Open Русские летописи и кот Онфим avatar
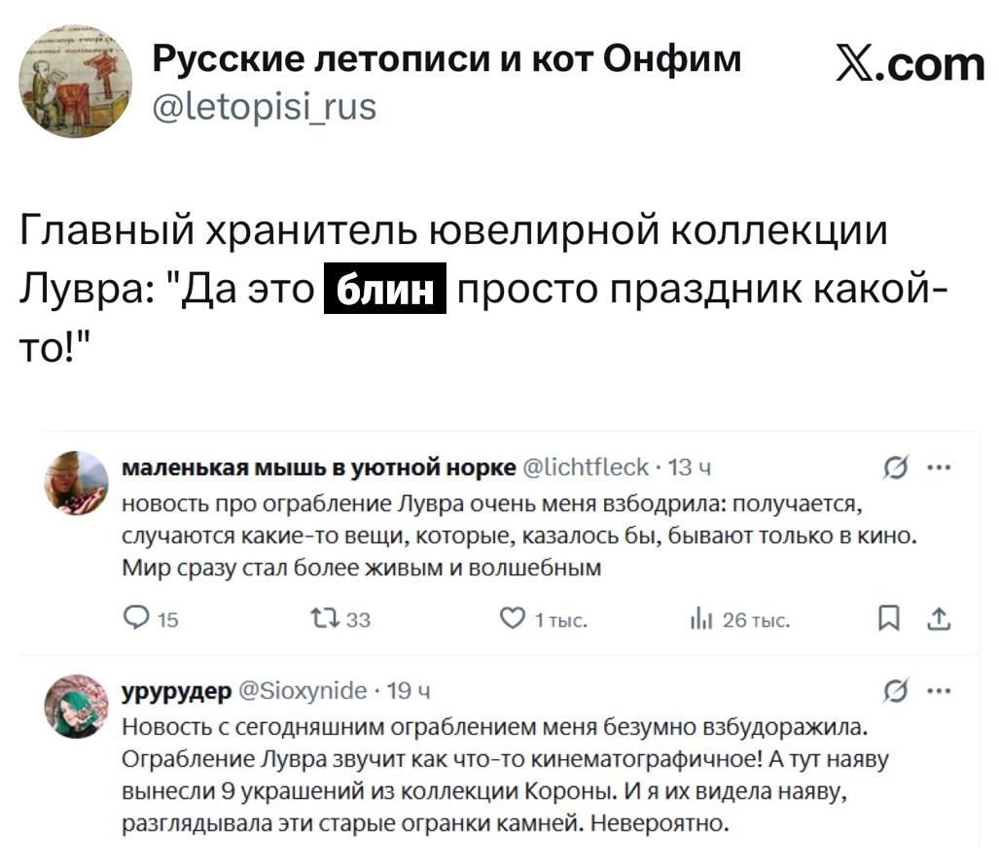This screenshot has height=866, width=999. 76,81
